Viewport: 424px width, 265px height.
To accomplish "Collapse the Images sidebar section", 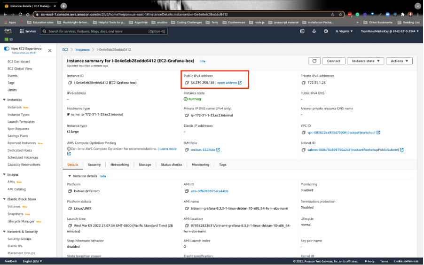I will pos(4,174).
